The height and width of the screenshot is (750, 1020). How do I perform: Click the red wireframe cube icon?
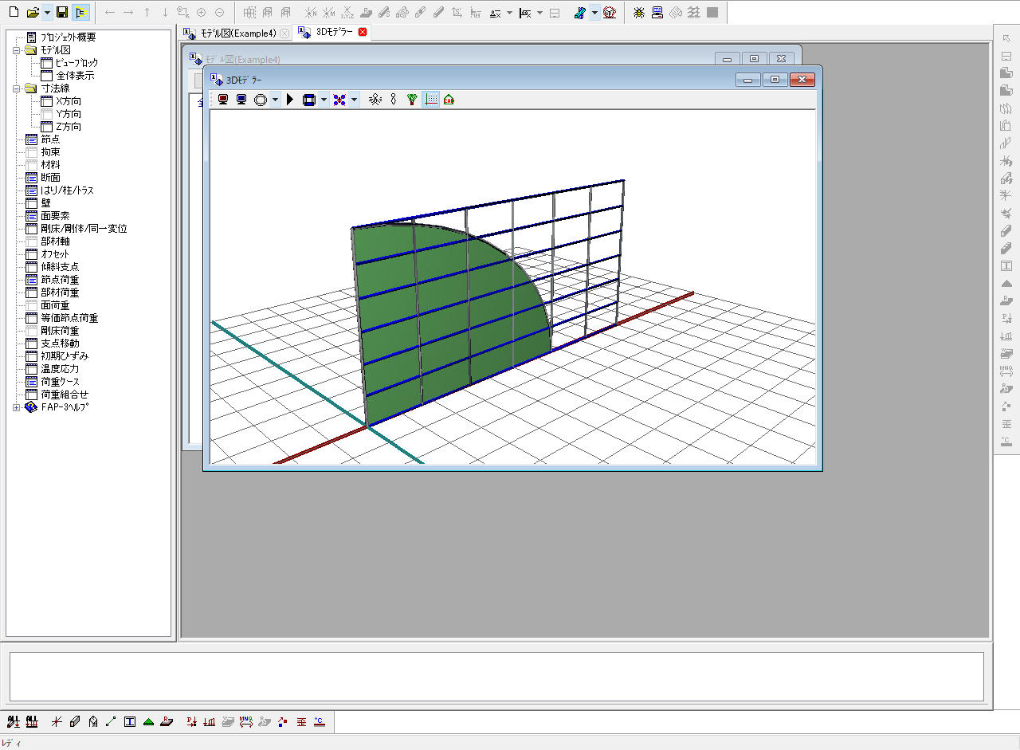pyautogui.click(x=610, y=13)
